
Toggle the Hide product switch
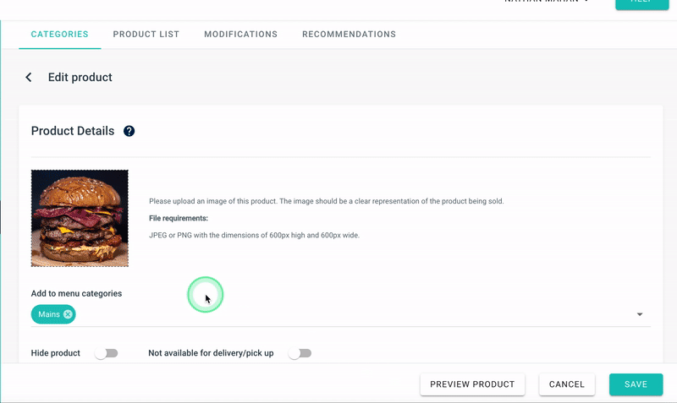(x=106, y=353)
